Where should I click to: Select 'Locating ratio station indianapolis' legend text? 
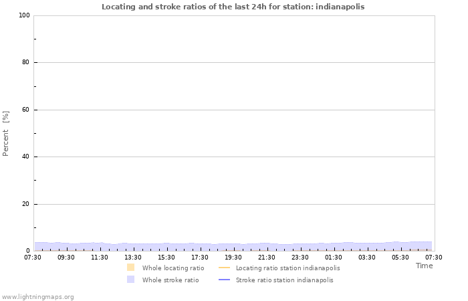287,268
